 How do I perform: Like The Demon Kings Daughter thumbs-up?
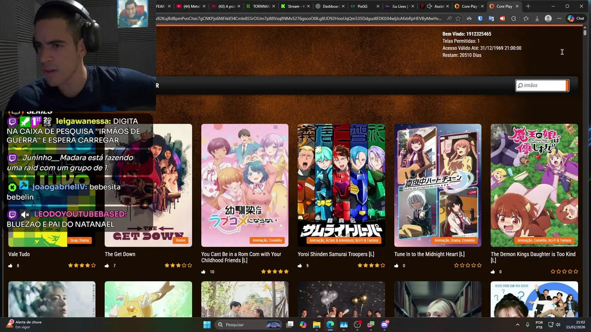(x=493, y=272)
